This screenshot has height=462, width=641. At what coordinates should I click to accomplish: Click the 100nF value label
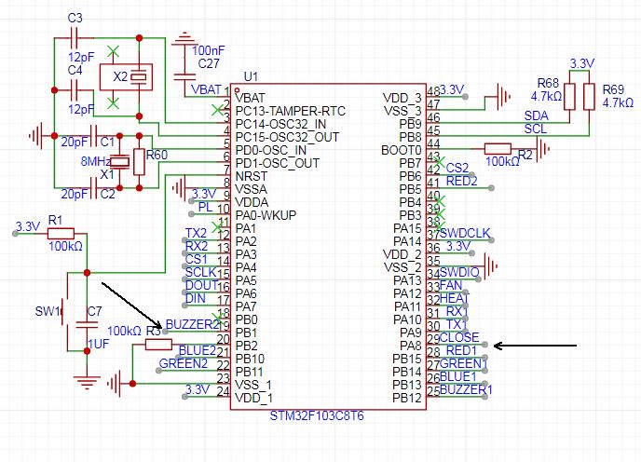point(209,50)
